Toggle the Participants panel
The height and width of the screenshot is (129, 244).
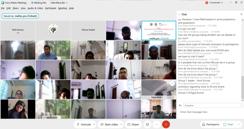[x=211, y=124]
